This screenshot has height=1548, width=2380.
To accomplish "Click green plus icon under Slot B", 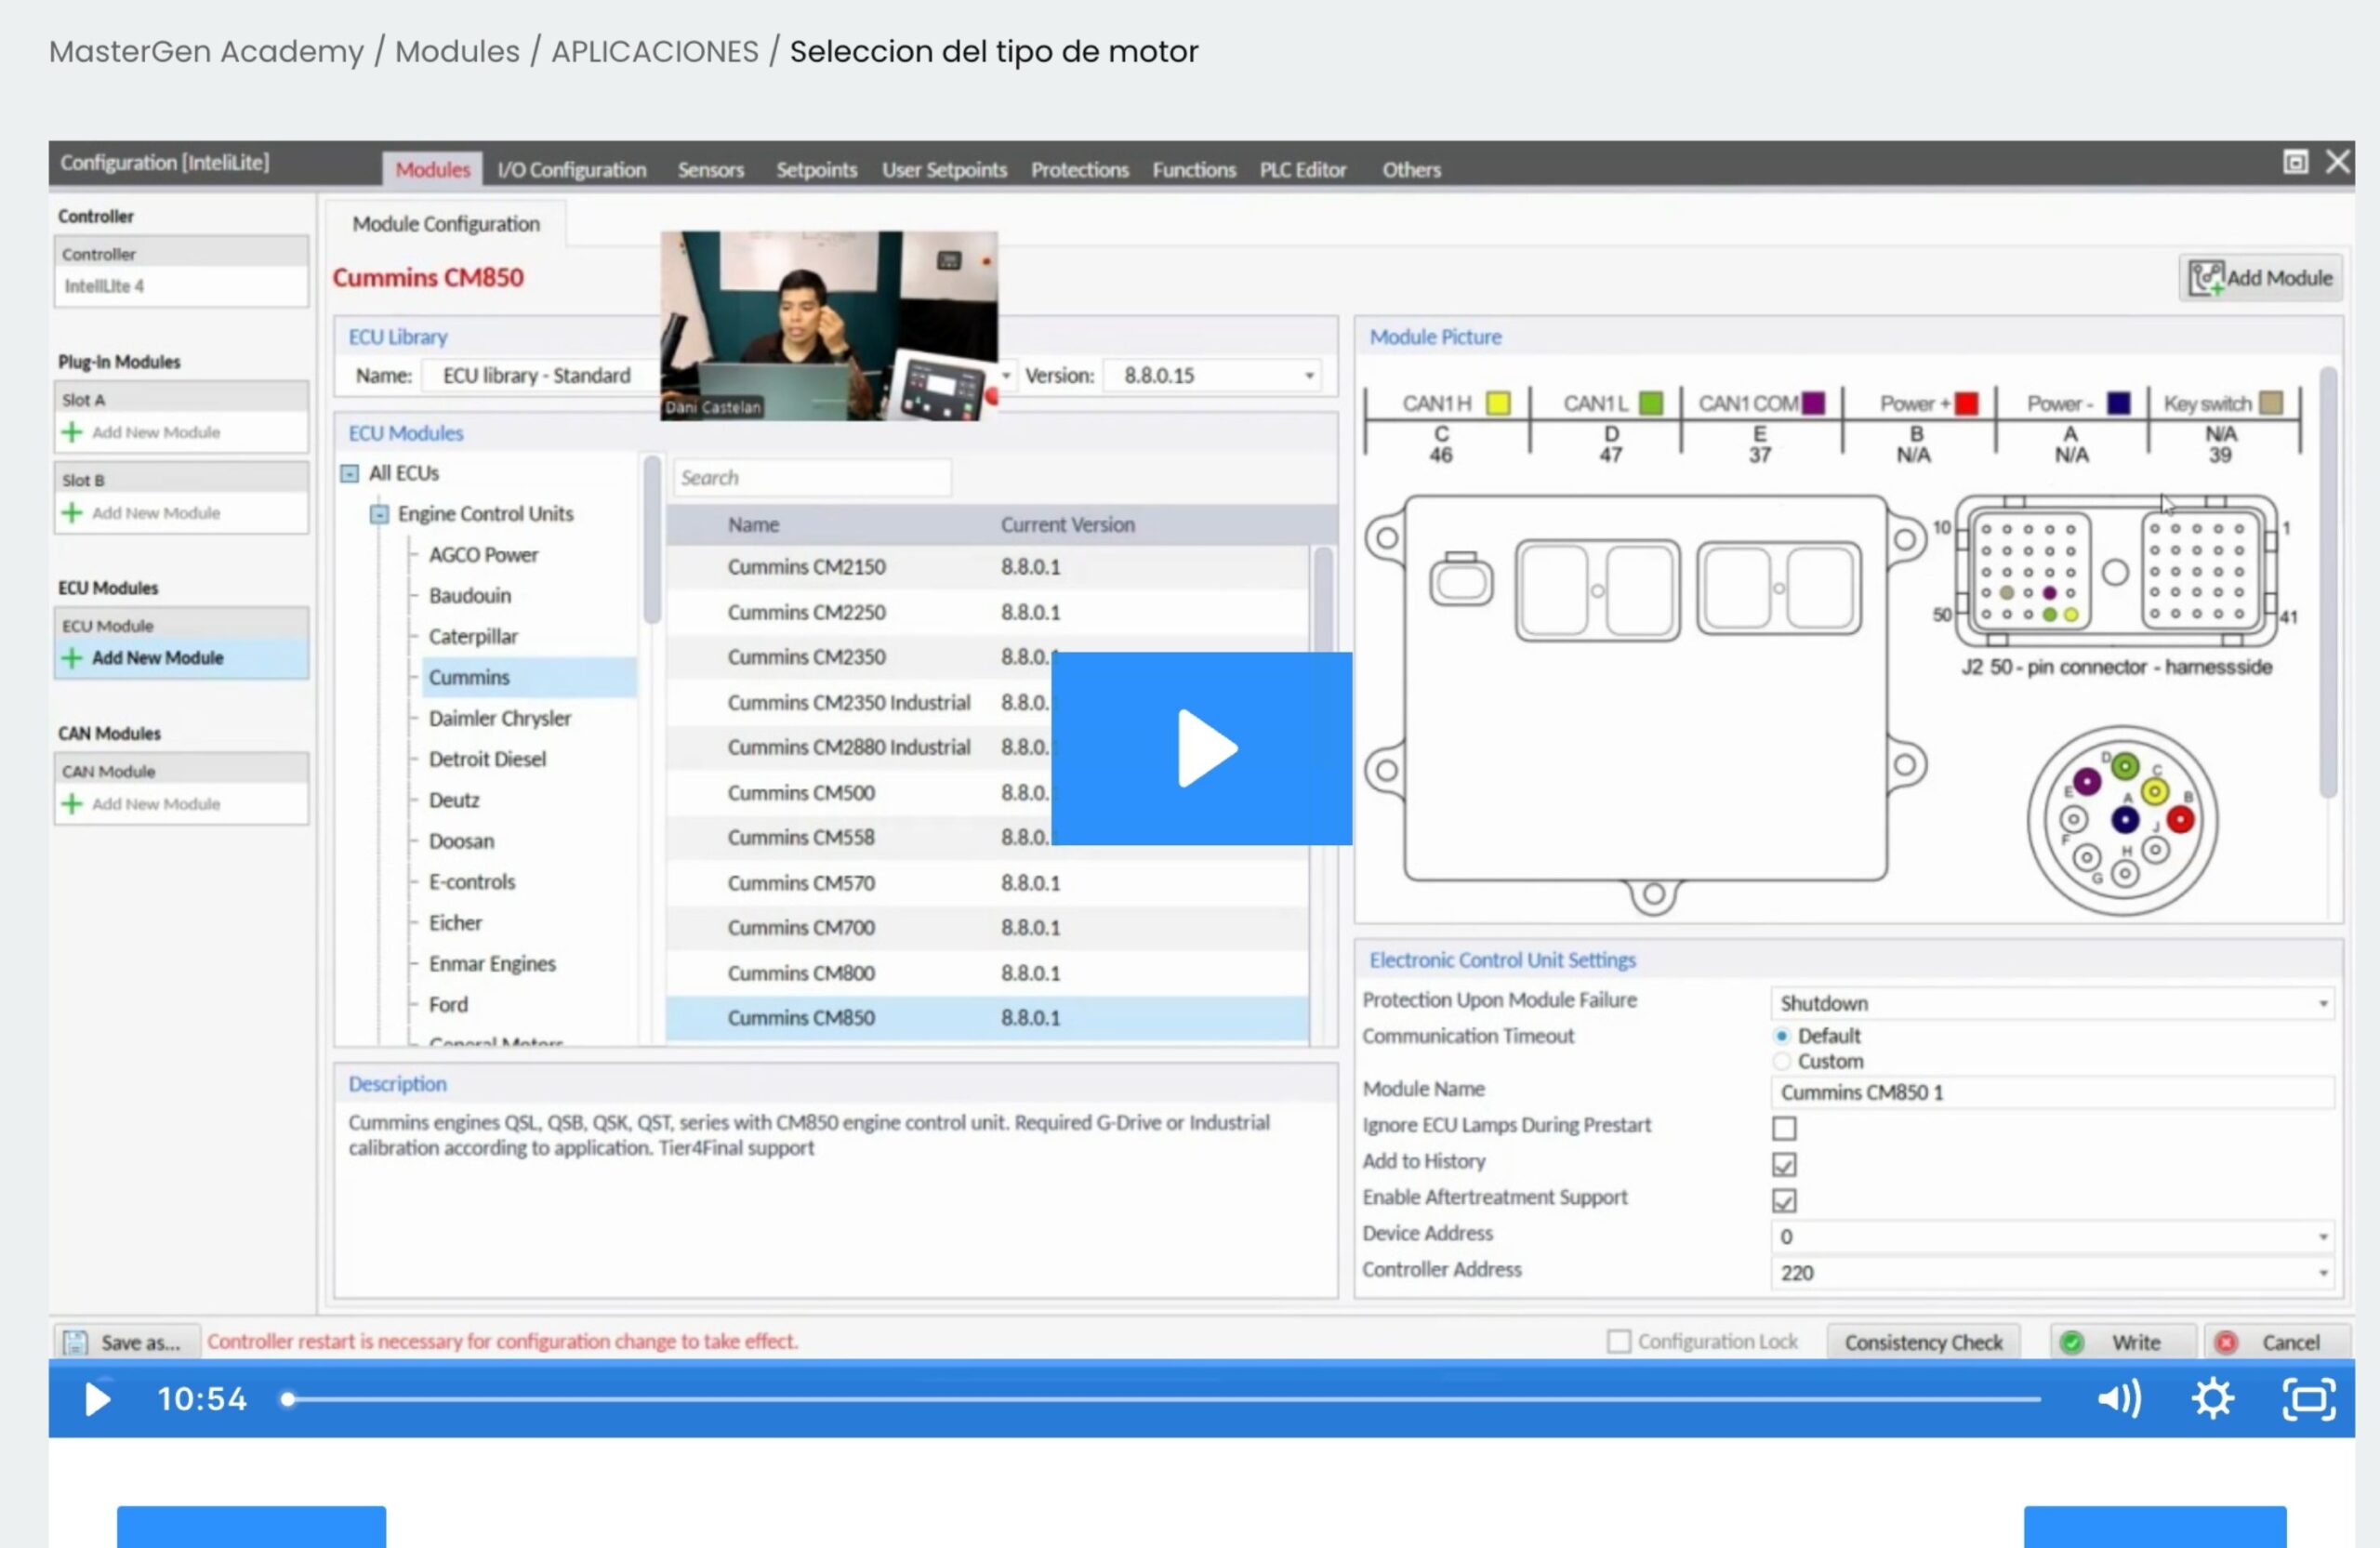I will (72, 513).
